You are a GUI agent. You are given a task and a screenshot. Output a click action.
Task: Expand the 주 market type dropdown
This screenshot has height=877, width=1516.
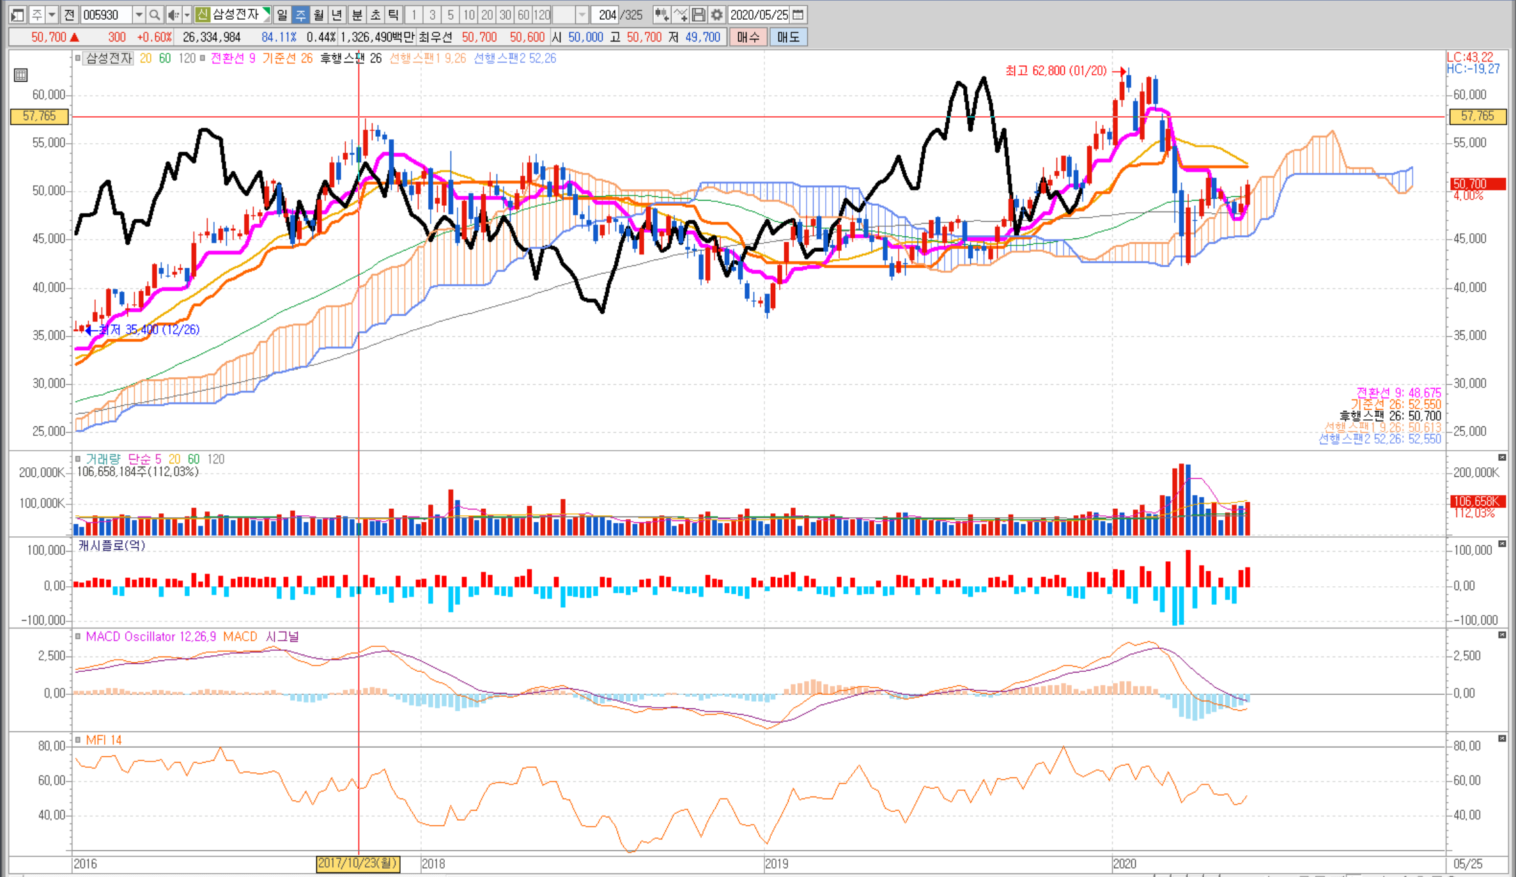[52, 14]
